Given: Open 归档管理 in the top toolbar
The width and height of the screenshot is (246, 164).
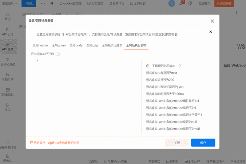Looking at the screenshot, I should coord(95,3).
